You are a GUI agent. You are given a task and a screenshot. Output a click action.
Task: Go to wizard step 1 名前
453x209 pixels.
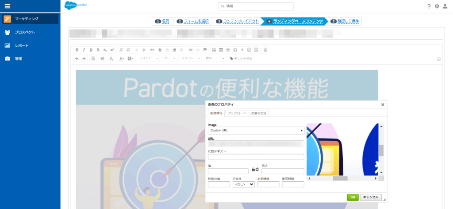pos(162,21)
